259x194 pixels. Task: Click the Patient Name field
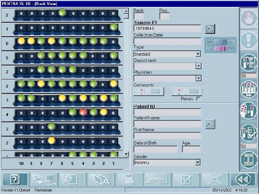[167, 124]
